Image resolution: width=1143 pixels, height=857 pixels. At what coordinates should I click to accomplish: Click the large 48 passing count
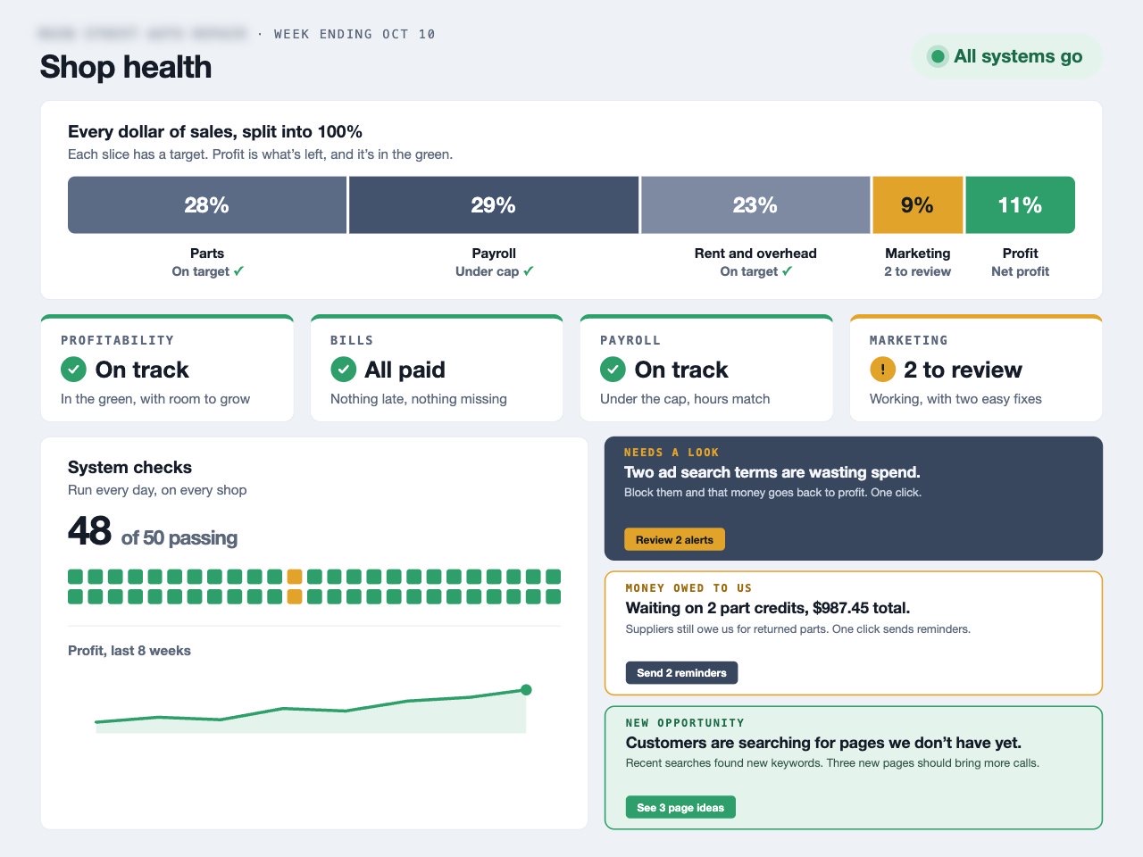point(89,531)
